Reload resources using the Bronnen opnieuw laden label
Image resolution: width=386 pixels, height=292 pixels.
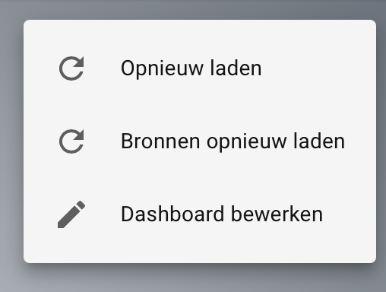point(233,141)
